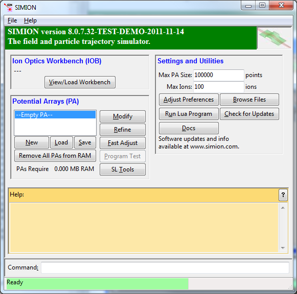The height and width of the screenshot is (294, 297).
Task: Click the SIMION logo image in banner
Action: (x=273, y=38)
